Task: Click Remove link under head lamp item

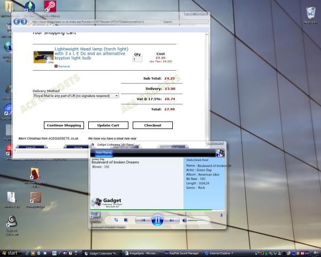Action: point(64,66)
